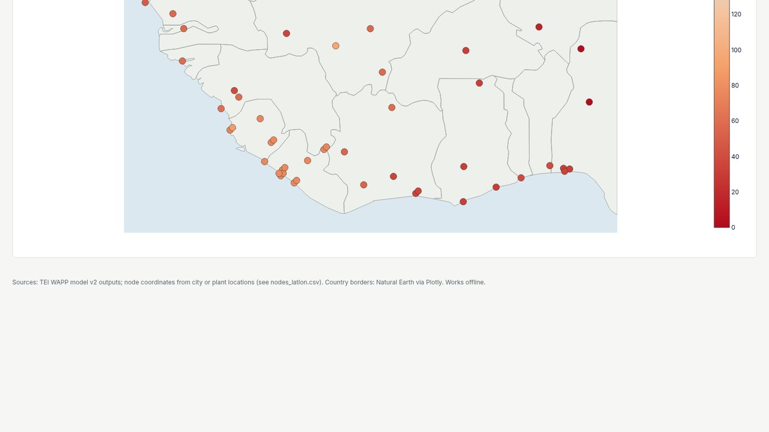Image resolution: width=769 pixels, height=432 pixels.
Task: Click the colorbar tick label "0"
Action: (733, 227)
